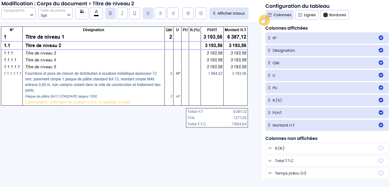Center align the text
This screenshot has height=187, width=390.
click(x=160, y=13)
